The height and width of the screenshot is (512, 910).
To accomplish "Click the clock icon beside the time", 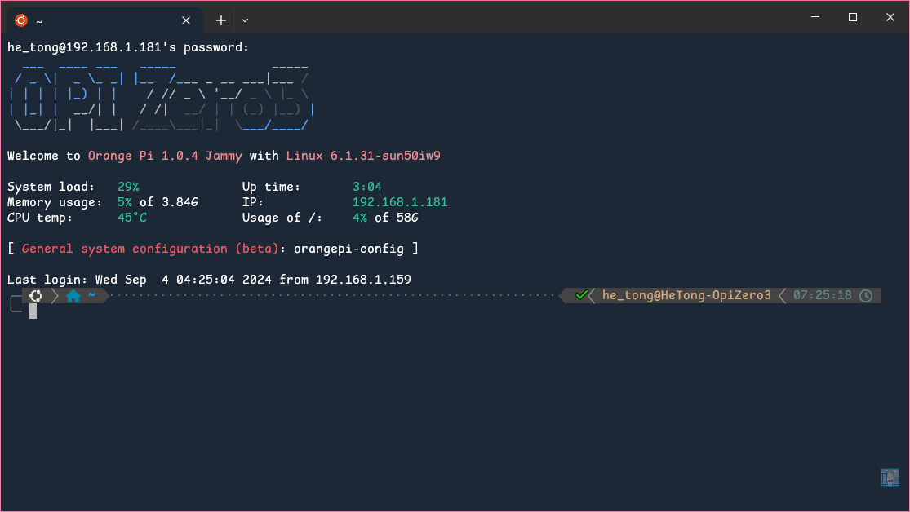I will (x=866, y=295).
